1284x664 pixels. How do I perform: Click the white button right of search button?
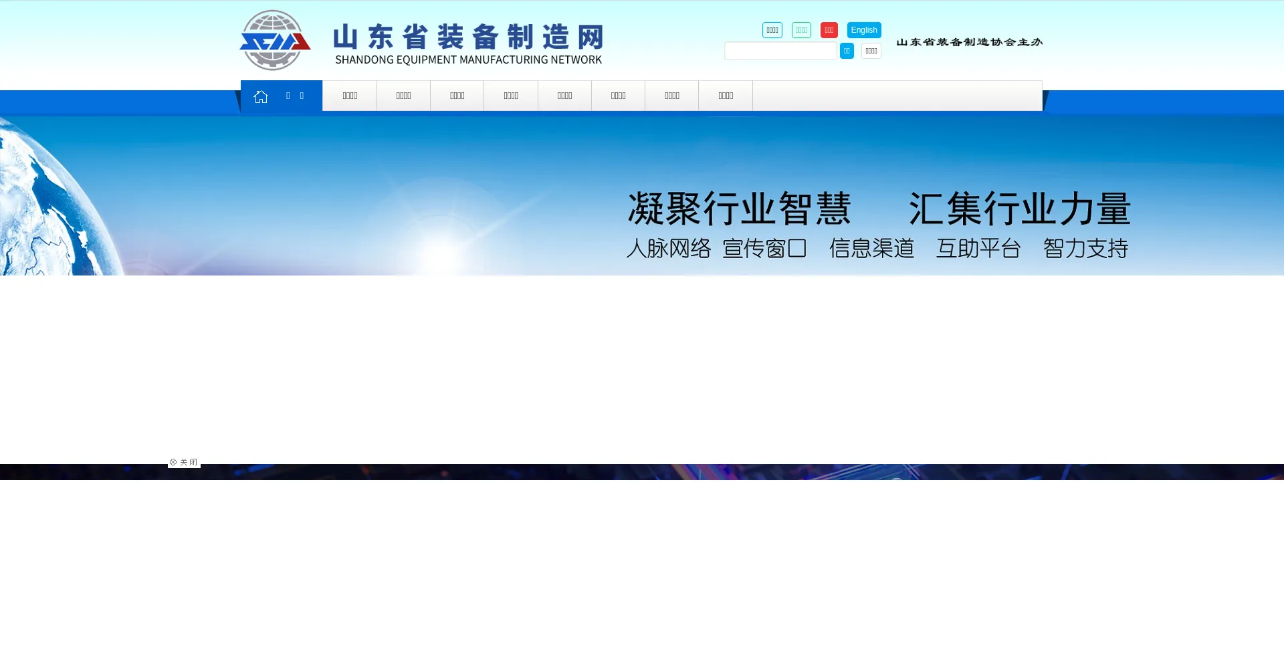coord(871,51)
